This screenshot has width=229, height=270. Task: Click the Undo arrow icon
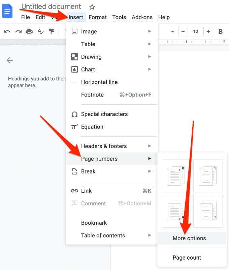coord(7,31)
